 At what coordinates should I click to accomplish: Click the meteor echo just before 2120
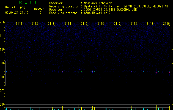click(x=170, y=72)
